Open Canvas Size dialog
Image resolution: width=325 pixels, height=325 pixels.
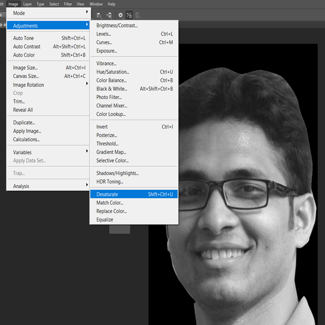49,76
